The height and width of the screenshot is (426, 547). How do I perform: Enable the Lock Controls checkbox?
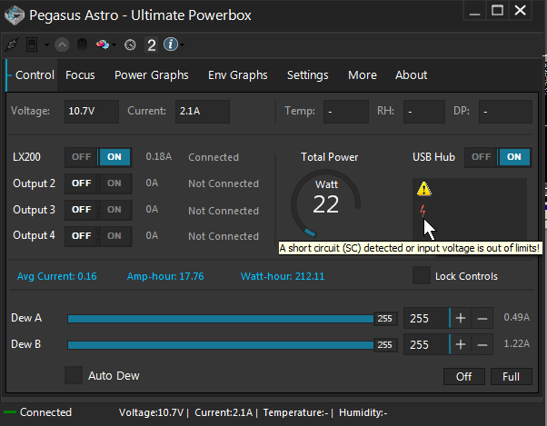click(x=421, y=275)
